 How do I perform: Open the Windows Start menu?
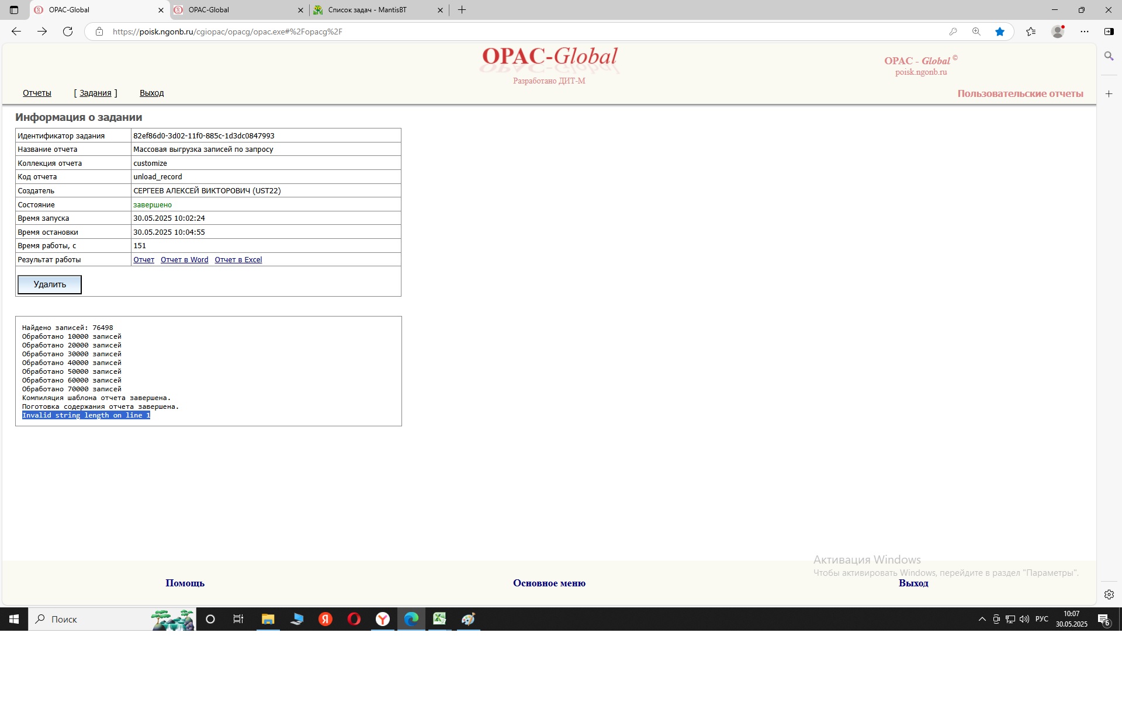pyautogui.click(x=14, y=619)
